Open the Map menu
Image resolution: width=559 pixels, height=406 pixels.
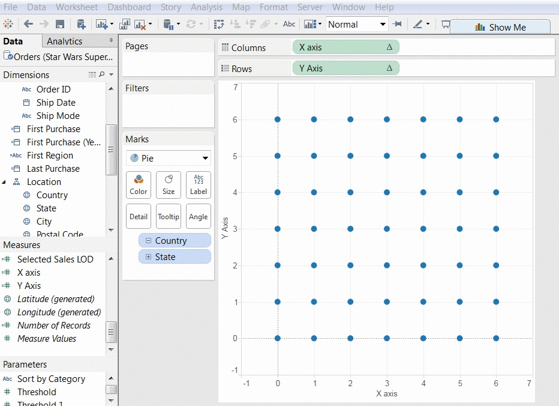click(x=241, y=7)
